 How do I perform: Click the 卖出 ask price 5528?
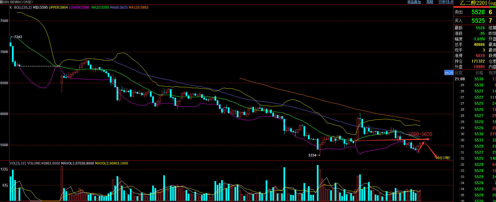[x=478, y=12]
